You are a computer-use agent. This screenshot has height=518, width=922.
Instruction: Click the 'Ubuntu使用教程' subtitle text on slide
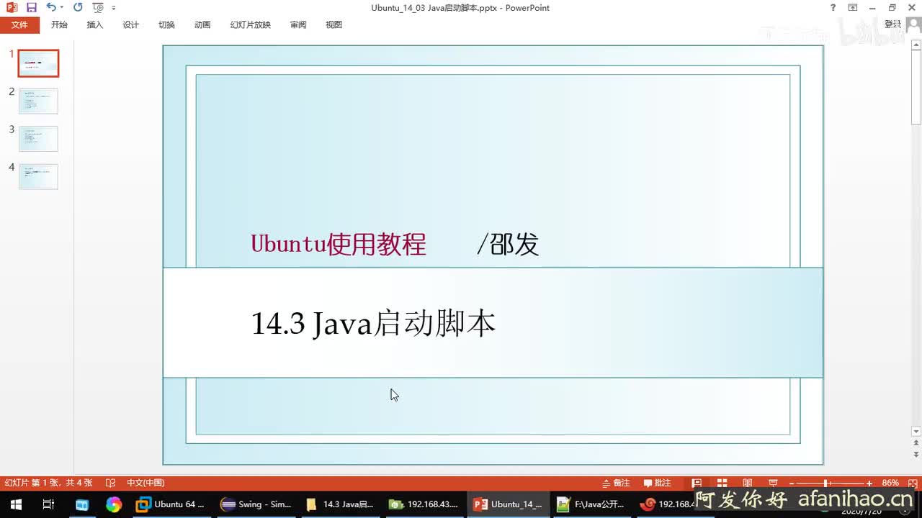(x=339, y=245)
